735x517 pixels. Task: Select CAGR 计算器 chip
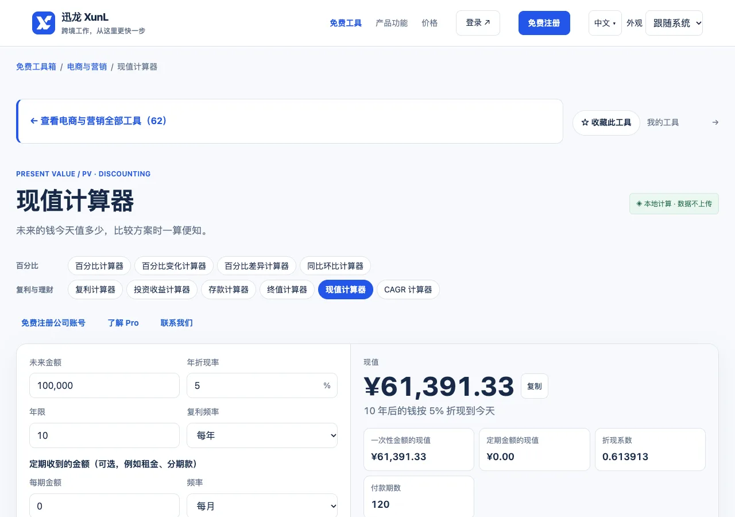[408, 290]
